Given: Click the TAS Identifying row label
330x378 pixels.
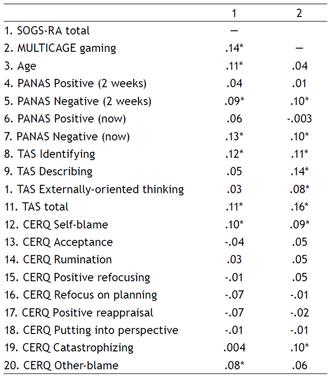Looking at the screenshot, I should (x=49, y=154).
